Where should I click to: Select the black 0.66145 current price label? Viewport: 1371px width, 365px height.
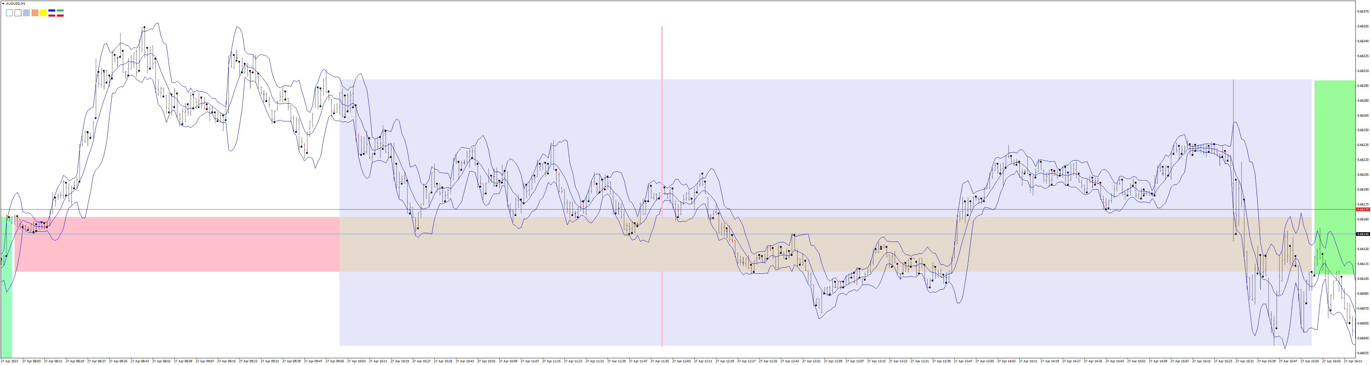1363,234
